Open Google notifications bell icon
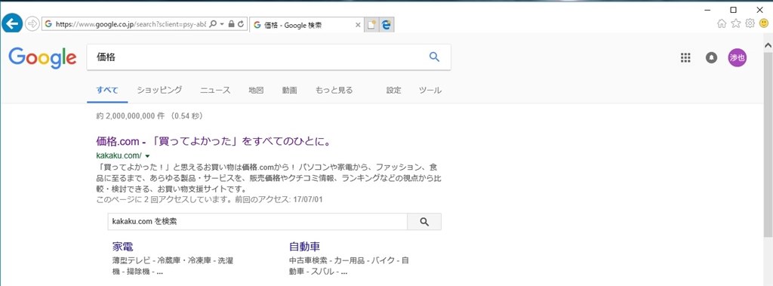The image size is (773, 286). coord(711,57)
